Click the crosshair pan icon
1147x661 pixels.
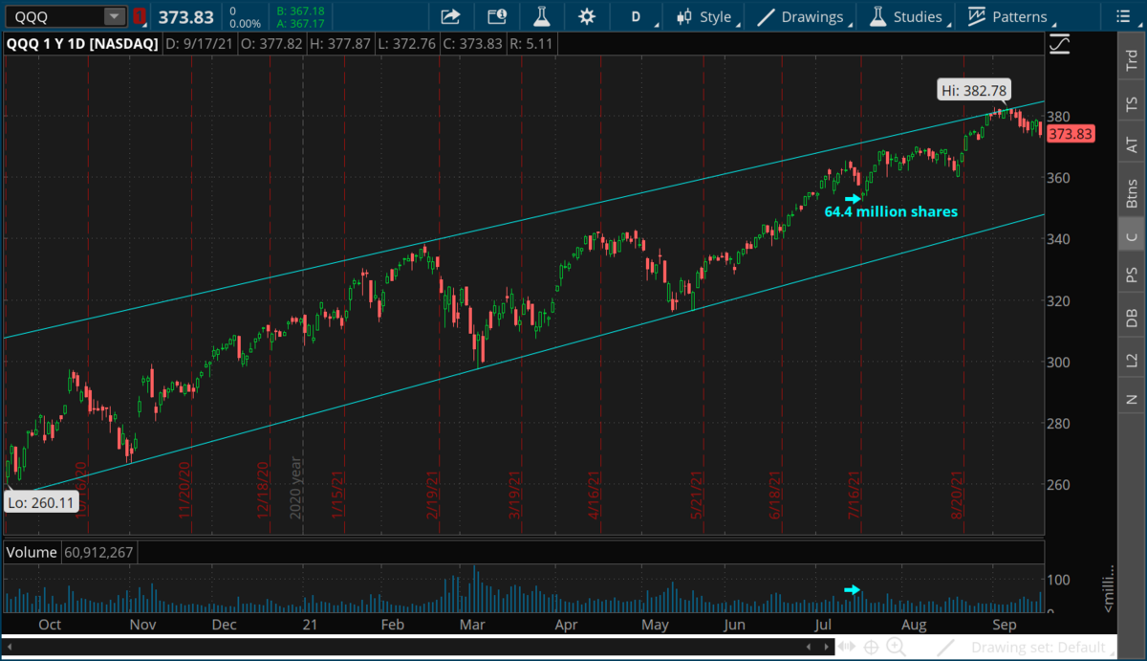872,648
